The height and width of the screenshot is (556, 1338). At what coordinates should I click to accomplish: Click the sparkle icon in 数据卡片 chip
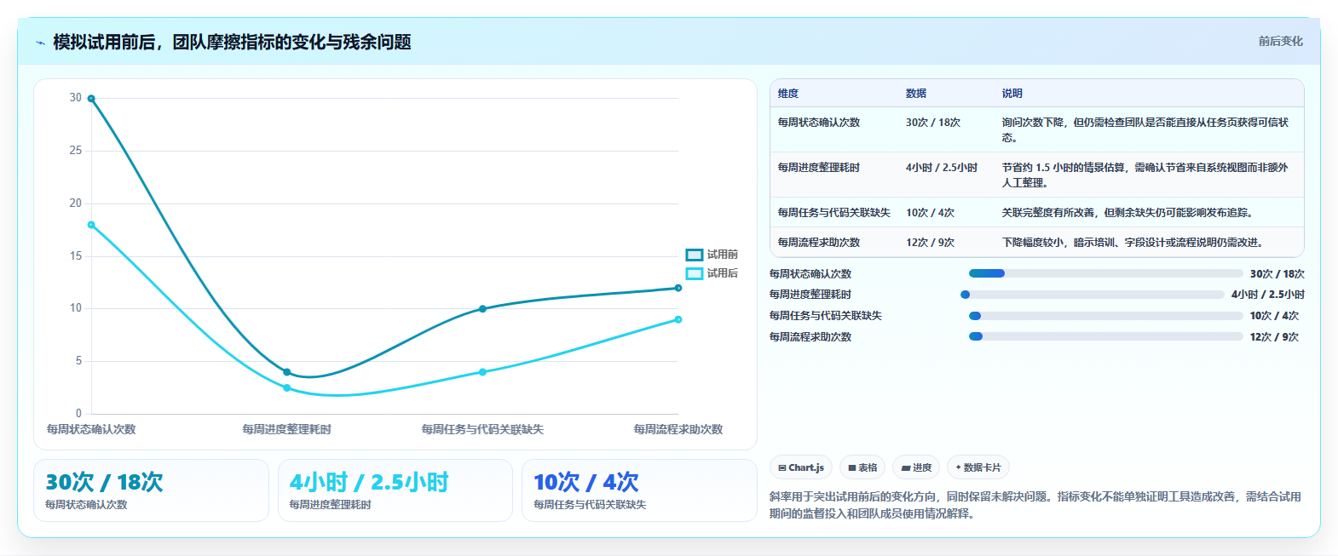point(959,467)
